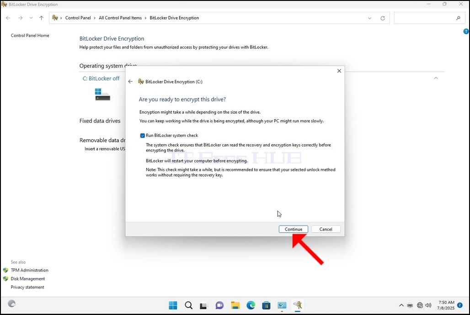The width and height of the screenshot is (470, 315).
Task: Click All Control Panel Items breadcrumb
Action: (120, 18)
